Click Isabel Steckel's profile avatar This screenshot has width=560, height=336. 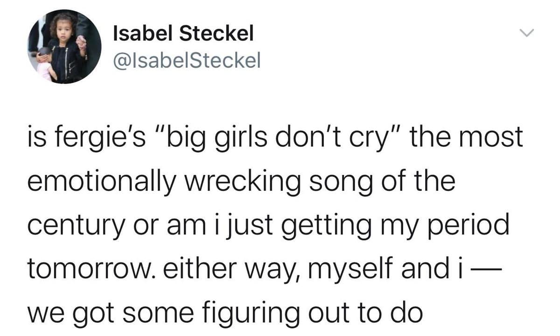tap(64, 46)
